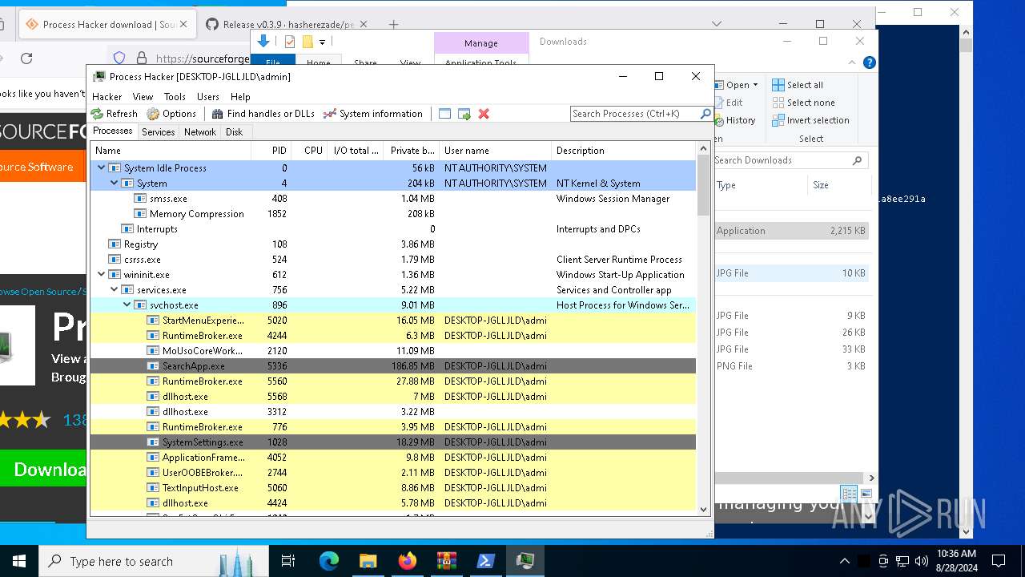
Task: Open the Users menu
Action: 208,97
